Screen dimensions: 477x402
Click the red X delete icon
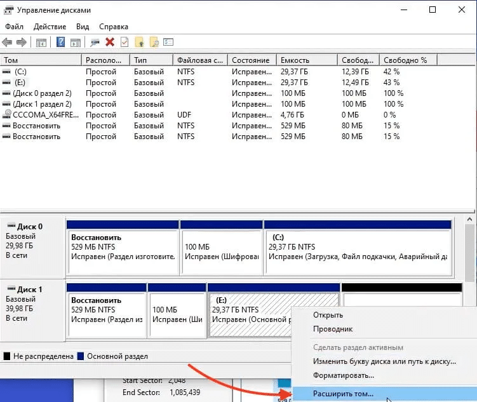coord(110,43)
